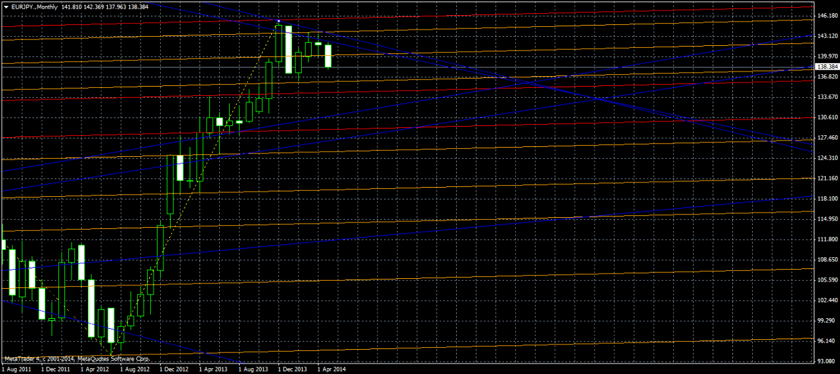Select the most recent rightmost white candle
The width and height of the screenshot is (840, 374).
tap(328, 56)
